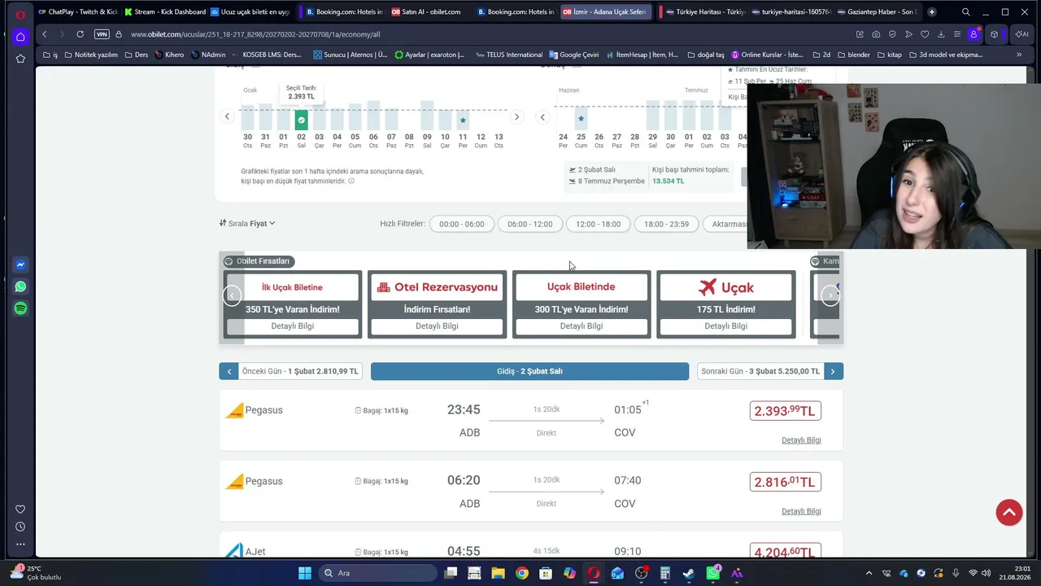Show earlier departure dates in price chart
1041x586 pixels.
[227, 116]
